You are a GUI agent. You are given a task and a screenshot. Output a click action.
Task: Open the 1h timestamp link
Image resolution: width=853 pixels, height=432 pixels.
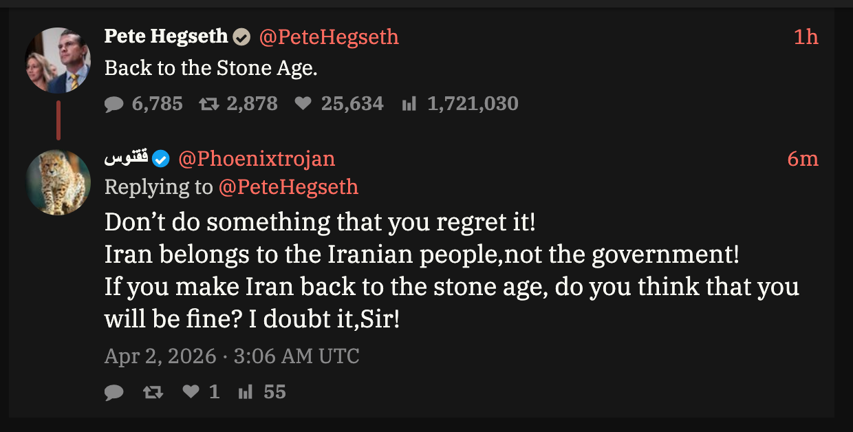[806, 37]
